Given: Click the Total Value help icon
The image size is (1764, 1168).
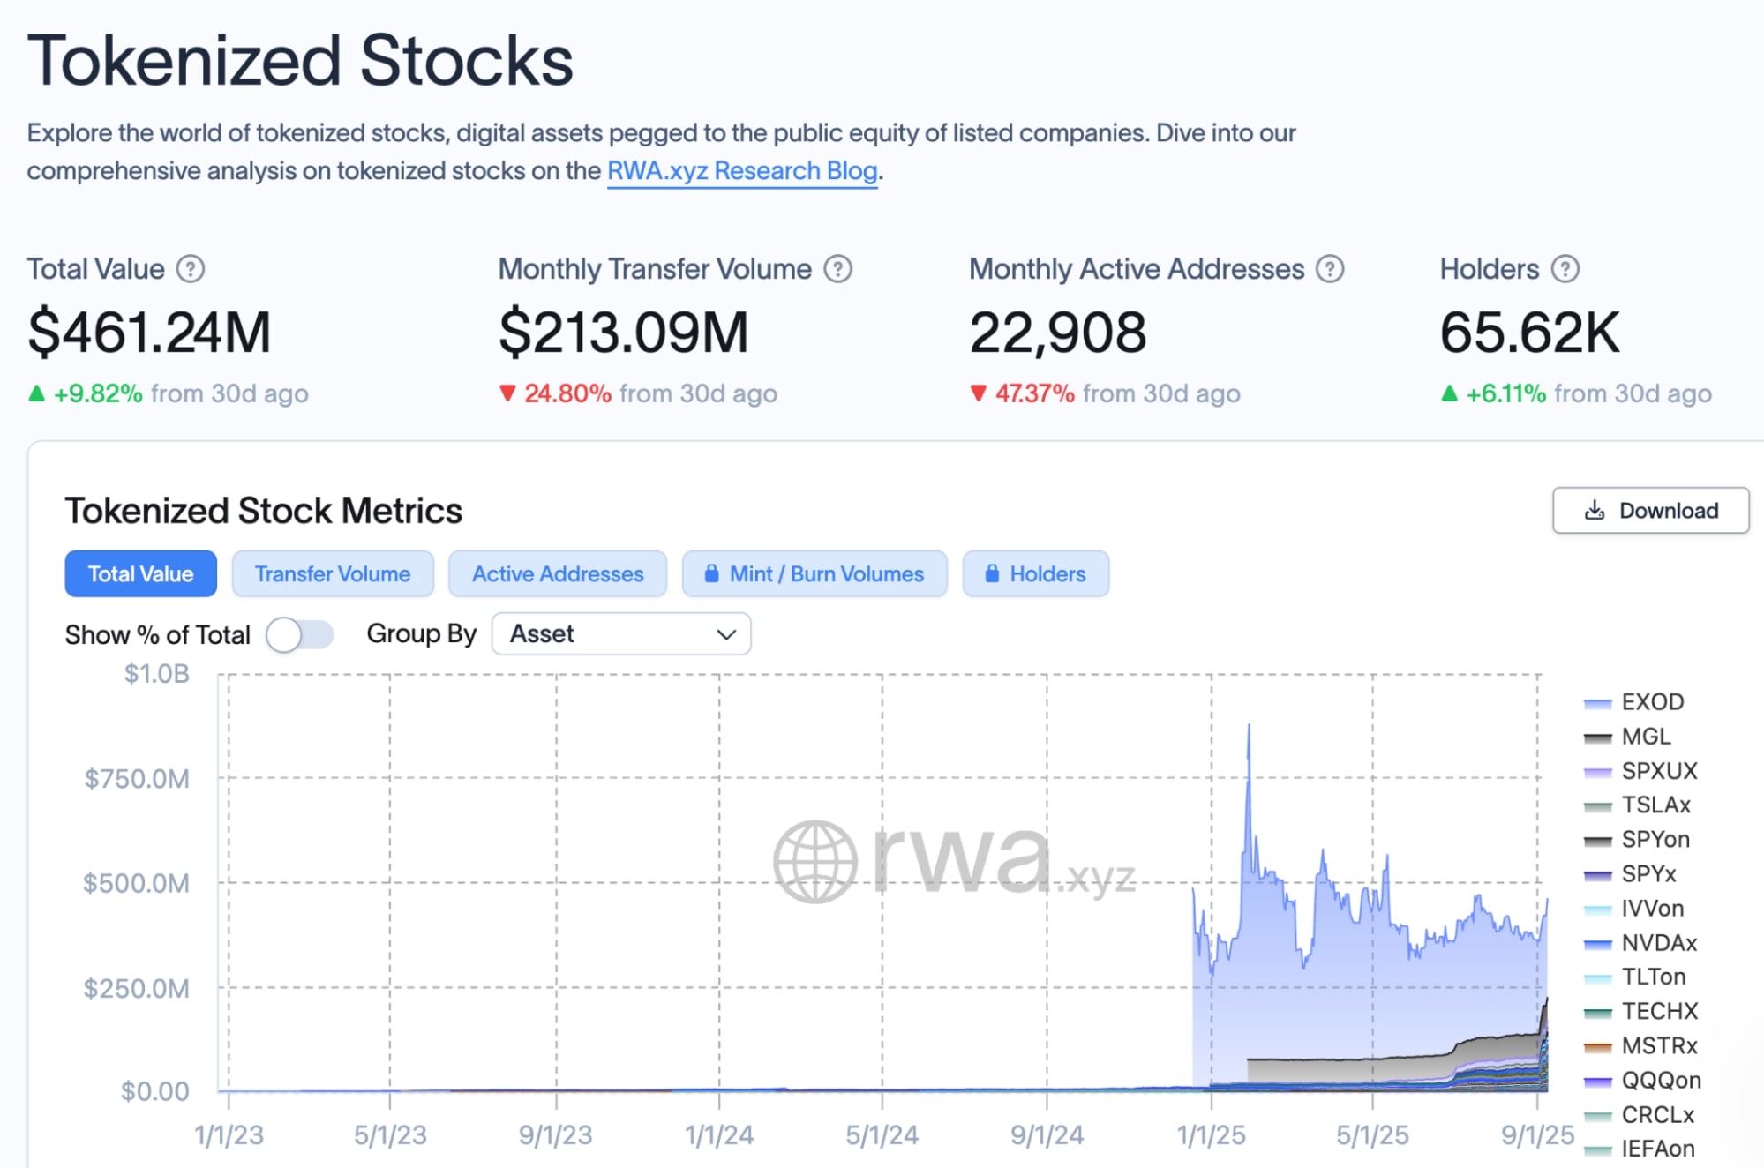Looking at the screenshot, I should tap(191, 269).
